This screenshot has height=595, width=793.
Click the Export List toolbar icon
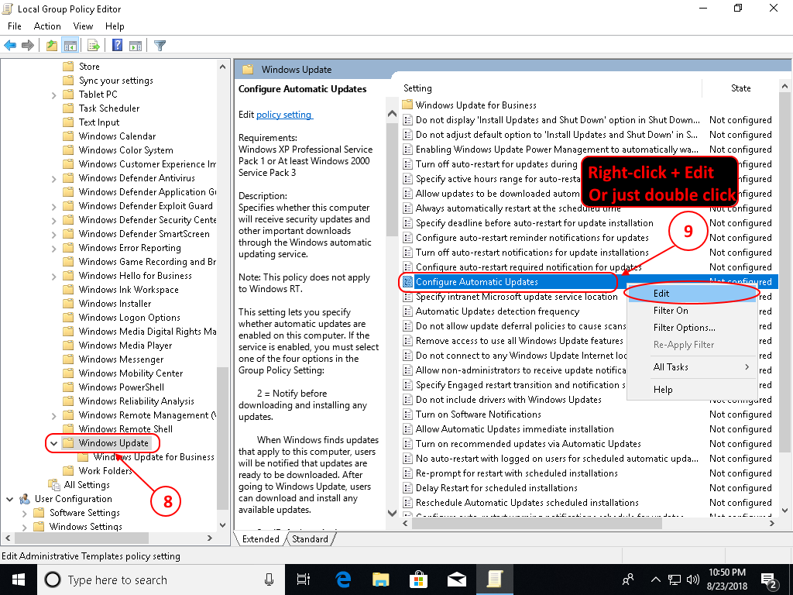tap(94, 46)
